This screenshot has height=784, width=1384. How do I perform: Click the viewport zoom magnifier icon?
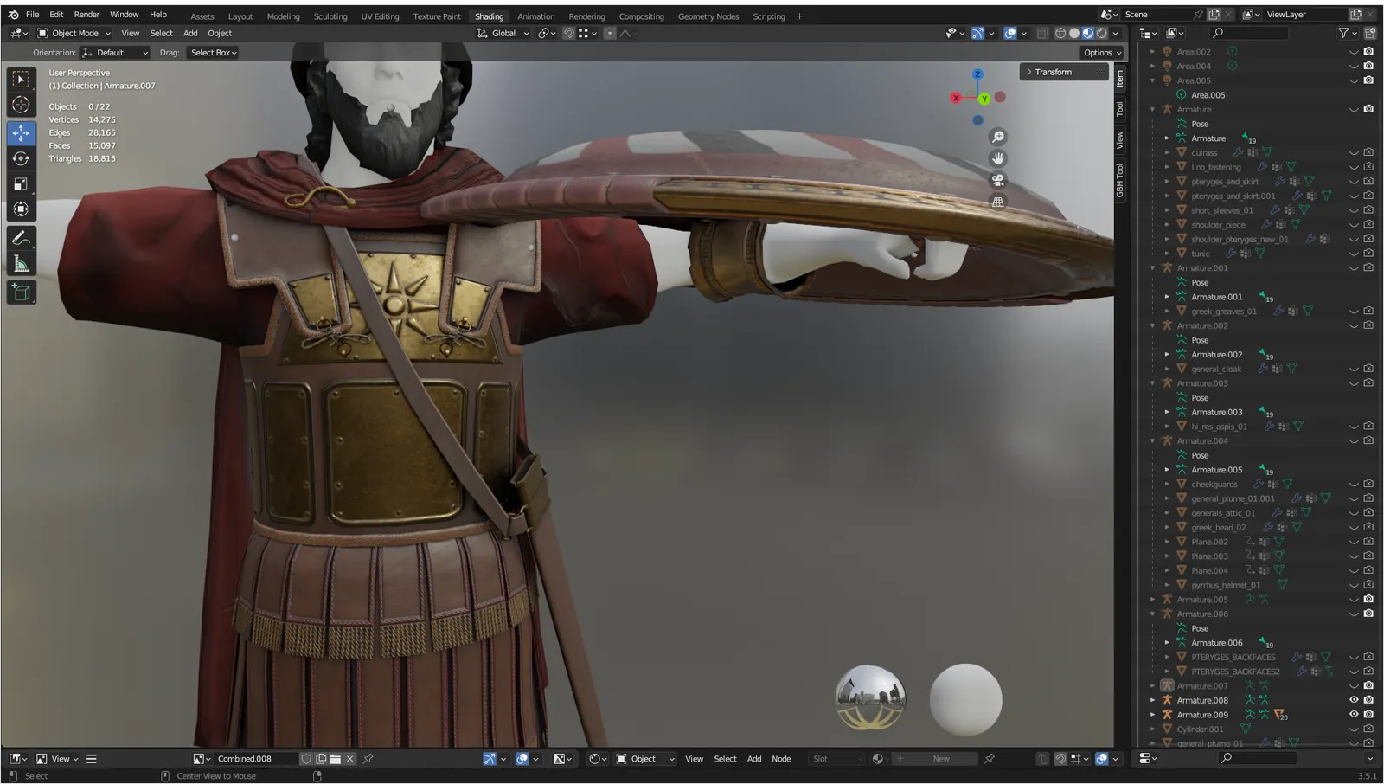point(998,138)
